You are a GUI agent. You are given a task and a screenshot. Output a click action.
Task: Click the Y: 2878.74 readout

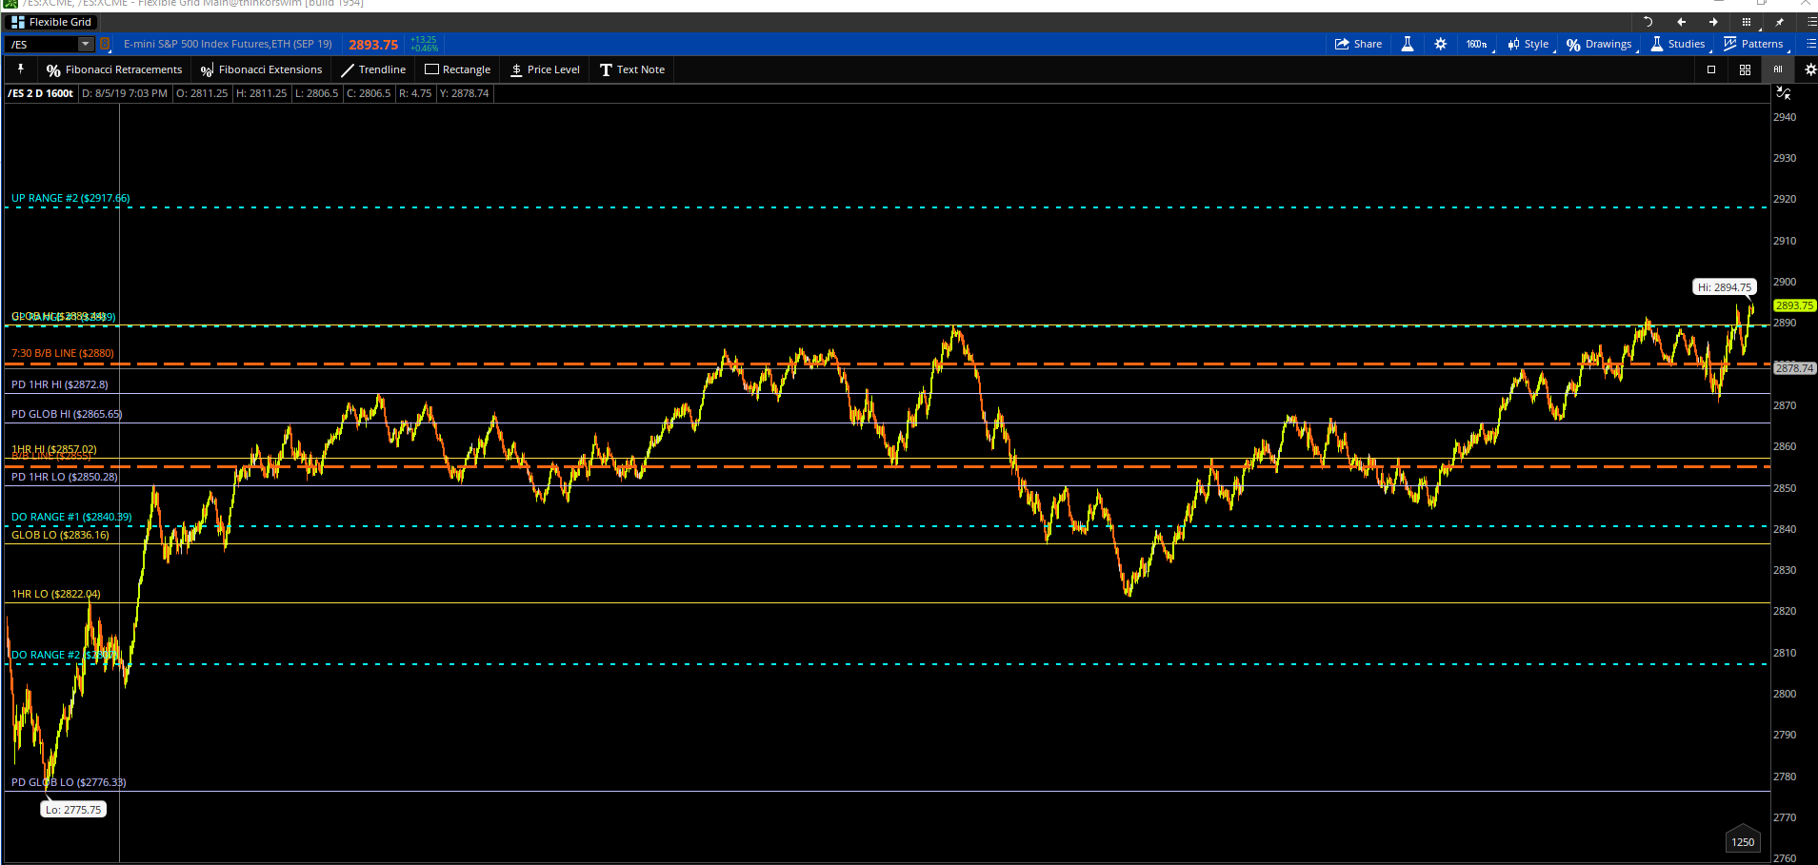click(464, 93)
